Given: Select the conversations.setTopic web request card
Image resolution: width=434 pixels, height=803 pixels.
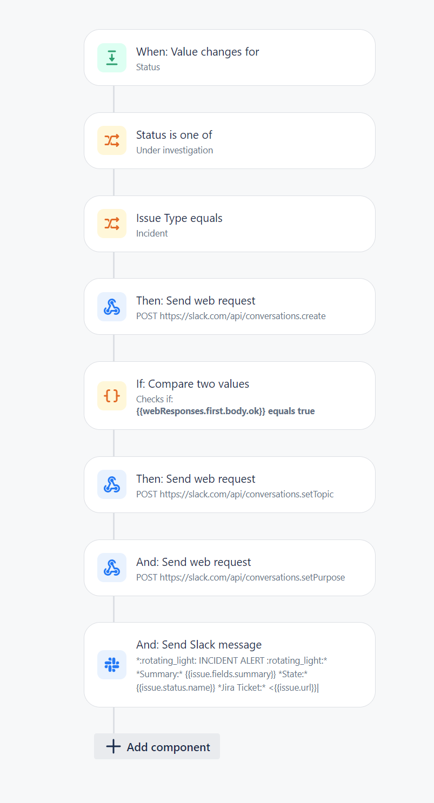Looking at the screenshot, I should tap(230, 484).
